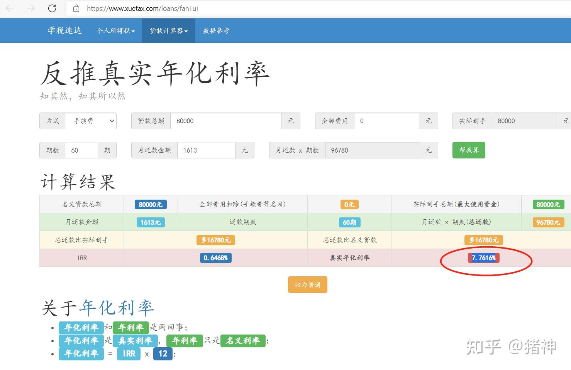Image resolution: width=571 pixels, height=370 pixels.
Task: Click the 月还款 x 期数 field
Action: (x=372, y=150)
